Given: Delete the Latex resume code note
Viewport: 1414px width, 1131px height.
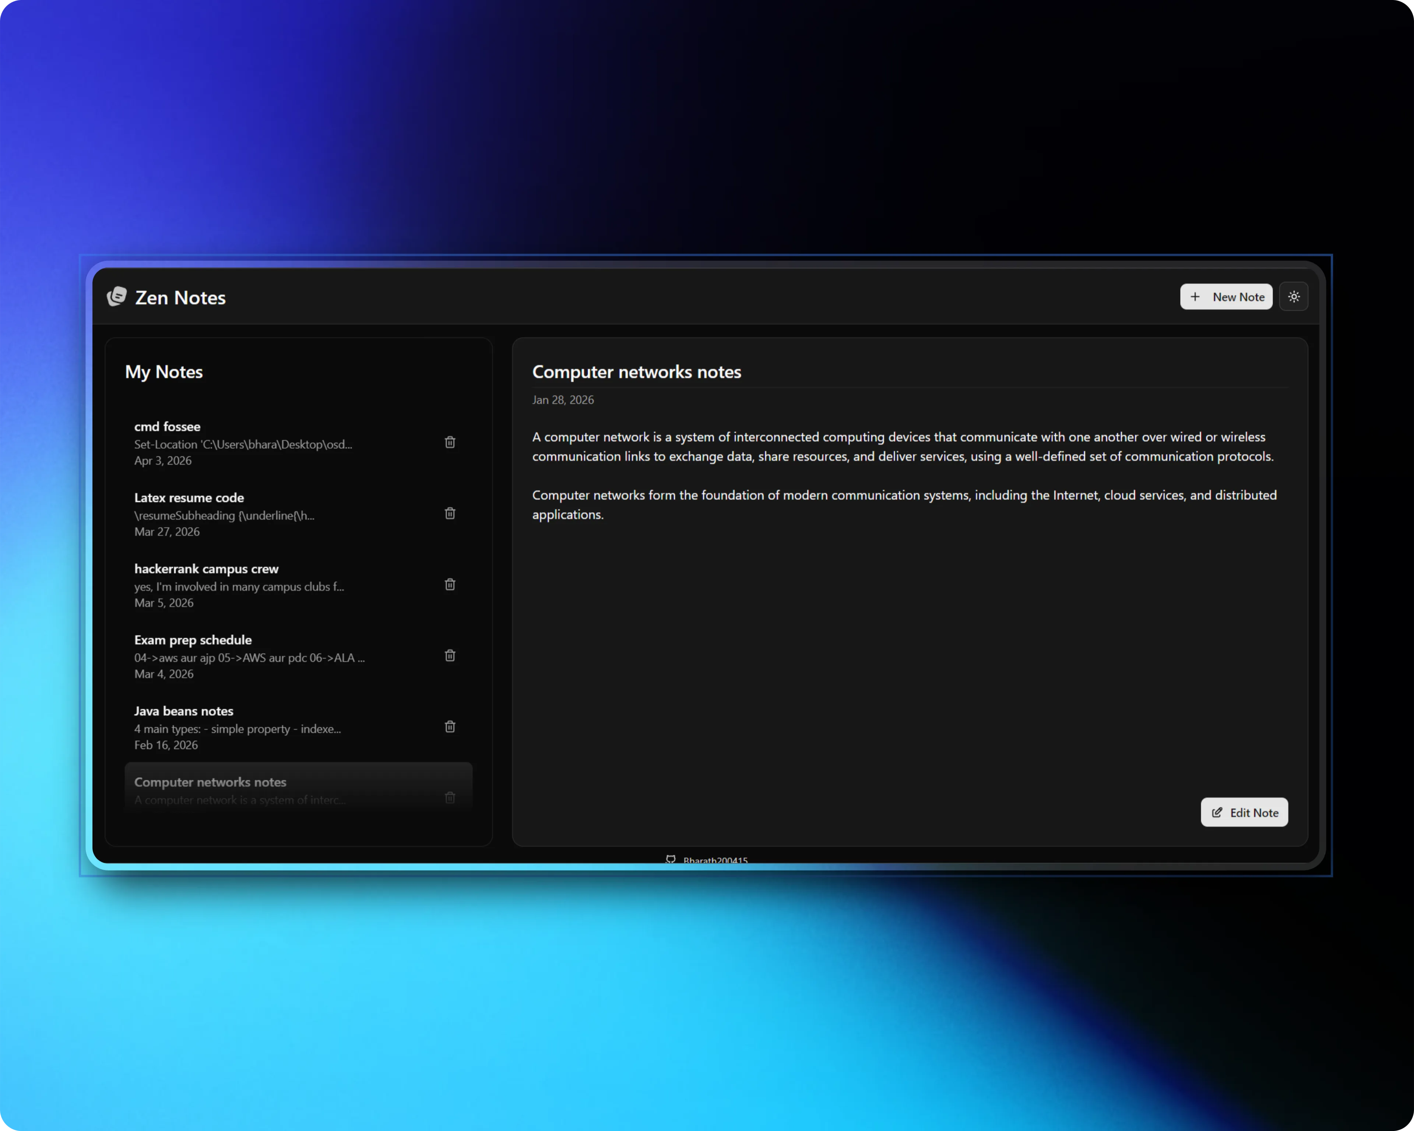Looking at the screenshot, I should (450, 513).
